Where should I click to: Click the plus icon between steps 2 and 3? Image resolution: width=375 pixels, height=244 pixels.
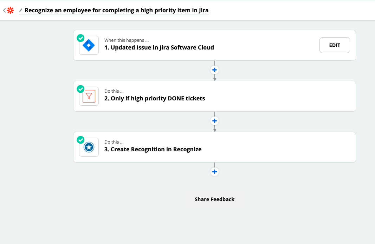pyautogui.click(x=214, y=120)
